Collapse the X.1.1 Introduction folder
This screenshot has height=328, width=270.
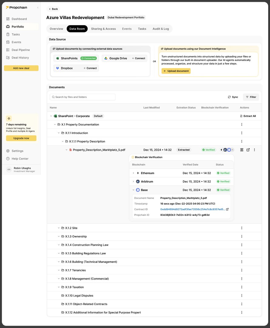[59, 133]
